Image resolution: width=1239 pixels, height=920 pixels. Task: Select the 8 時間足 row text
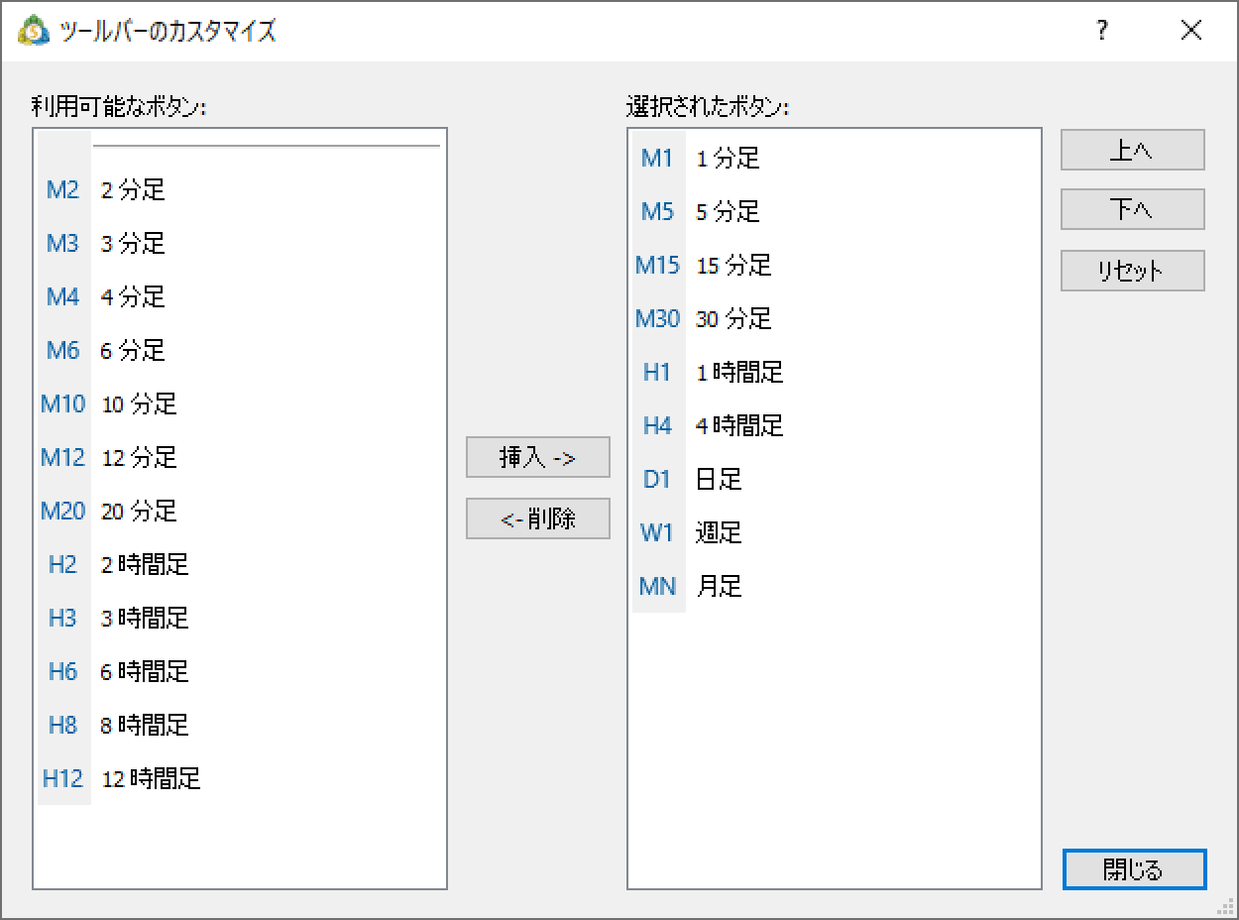(x=145, y=725)
